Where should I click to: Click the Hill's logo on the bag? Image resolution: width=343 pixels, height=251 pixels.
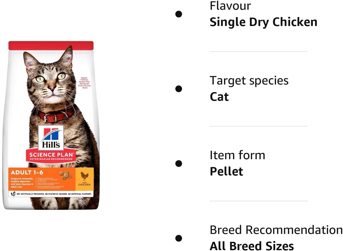click(x=51, y=138)
